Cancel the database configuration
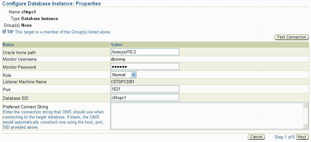The width and height of the screenshot is (311, 142). (x=256, y=137)
